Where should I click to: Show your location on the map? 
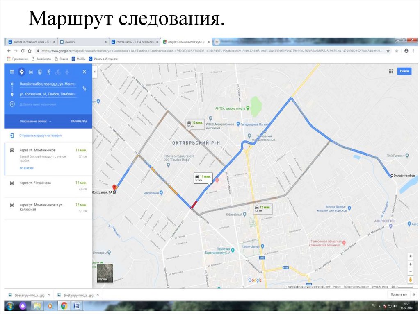410,256
